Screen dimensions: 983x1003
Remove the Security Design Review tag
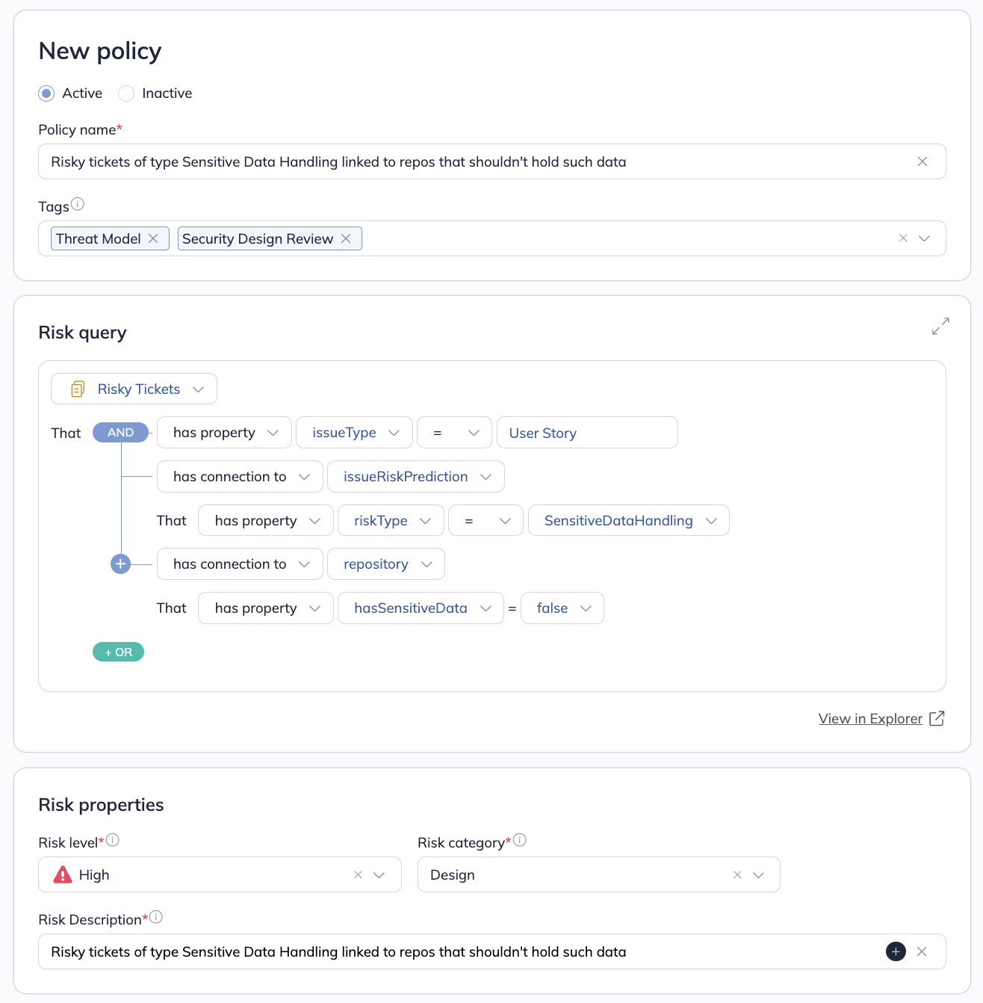click(346, 238)
